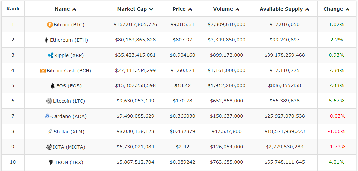The width and height of the screenshot is (358, 171).
Task: Sort table by Price column arrow
Action: 190,9
